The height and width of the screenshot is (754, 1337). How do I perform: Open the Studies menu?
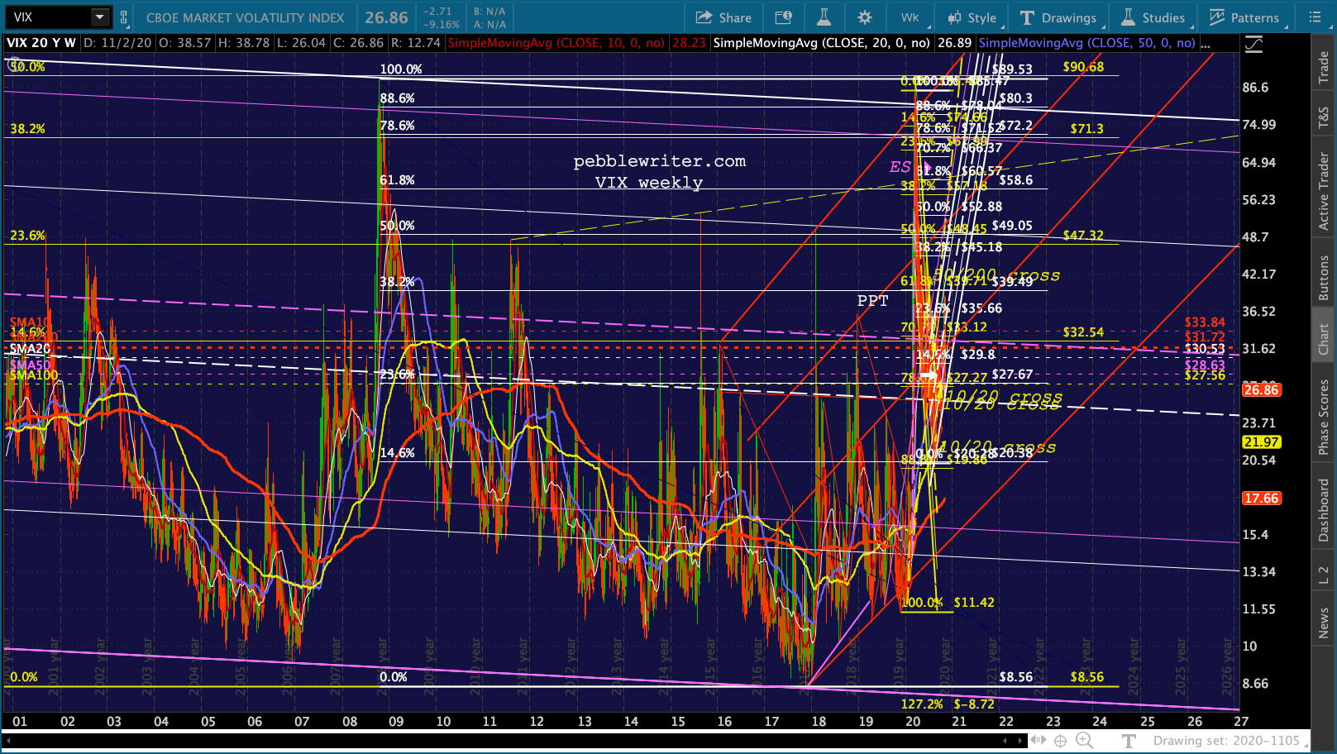pyautogui.click(x=1153, y=17)
